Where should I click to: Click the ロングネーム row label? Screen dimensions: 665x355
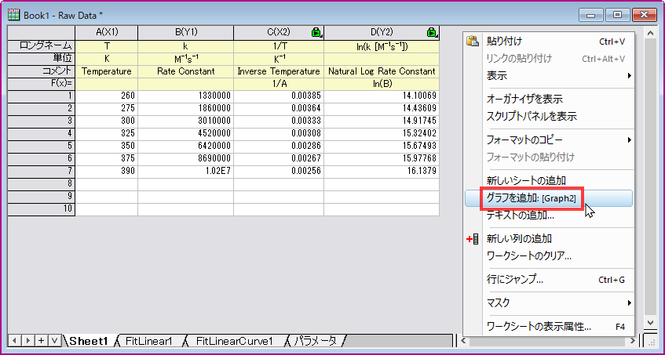(42, 46)
